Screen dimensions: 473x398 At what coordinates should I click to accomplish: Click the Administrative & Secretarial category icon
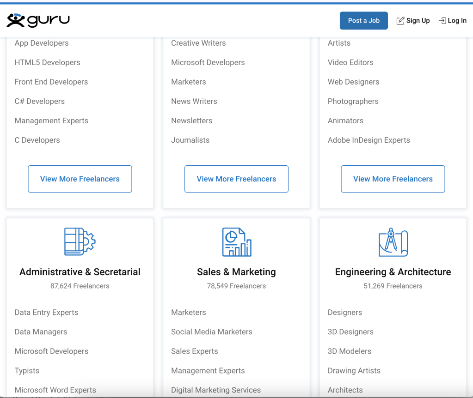point(80,241)
